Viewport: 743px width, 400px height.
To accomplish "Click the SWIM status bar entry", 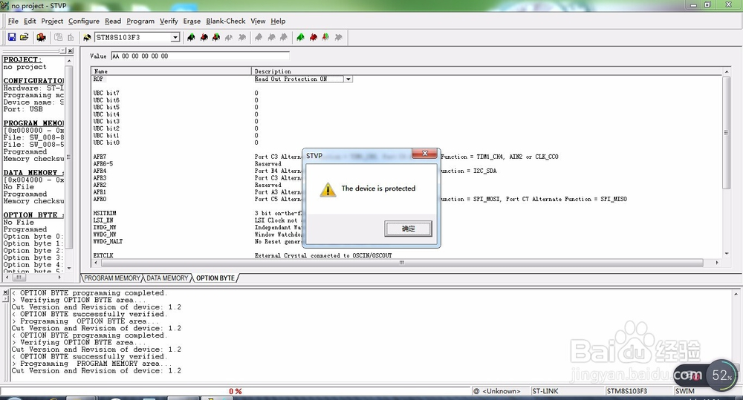I will 685,391.
